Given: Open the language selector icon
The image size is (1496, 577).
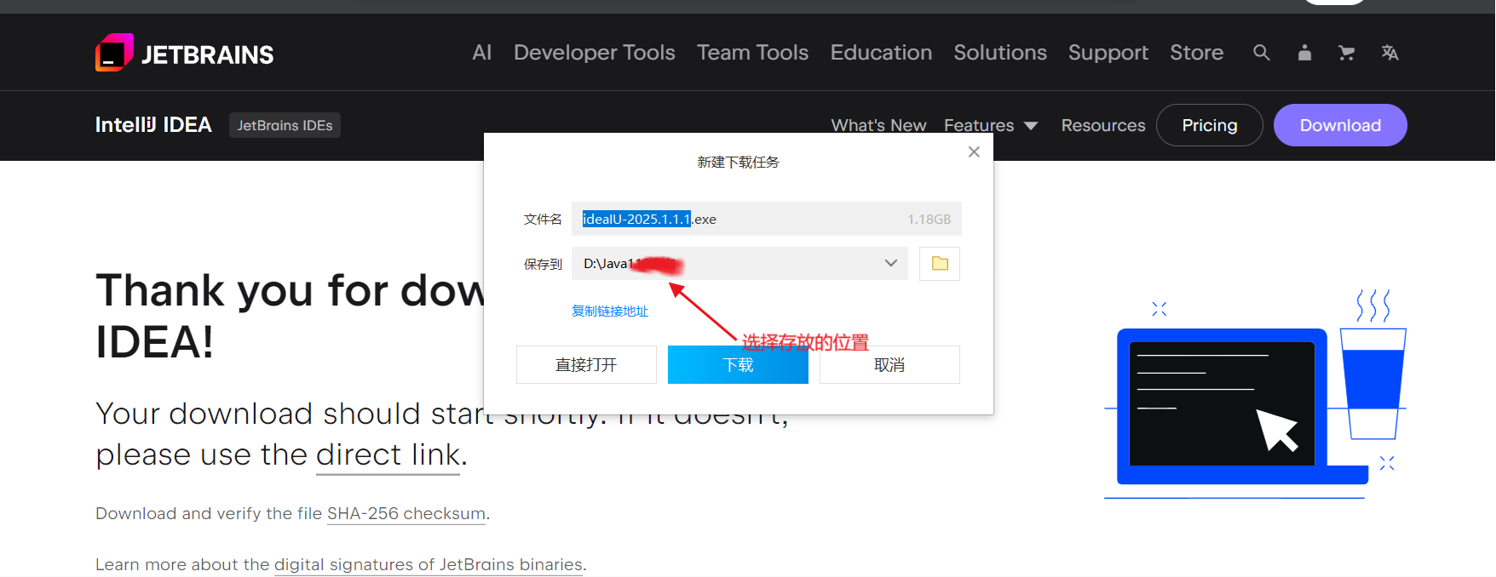Looking at the screenshot, I should coord(1390,53).
